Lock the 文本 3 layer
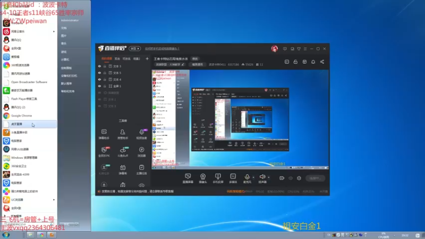The height and width of the screenshot is (239, 425). (x=105, y=66)
